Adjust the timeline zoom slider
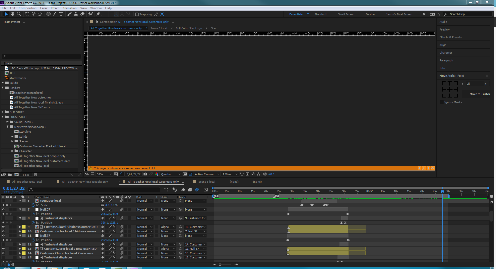 220,265
